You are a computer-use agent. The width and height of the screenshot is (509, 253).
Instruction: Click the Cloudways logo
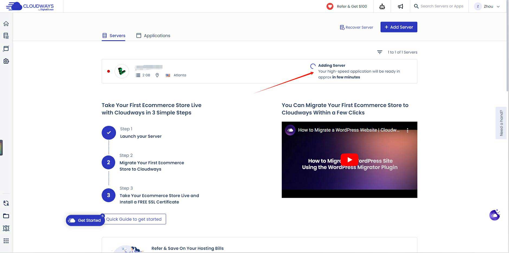pos(30,6)
